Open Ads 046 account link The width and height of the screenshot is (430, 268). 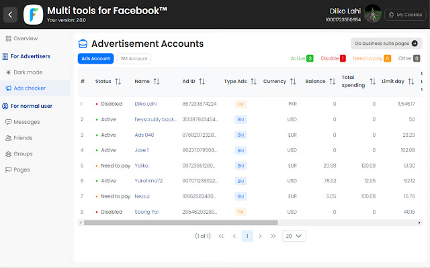144,135
